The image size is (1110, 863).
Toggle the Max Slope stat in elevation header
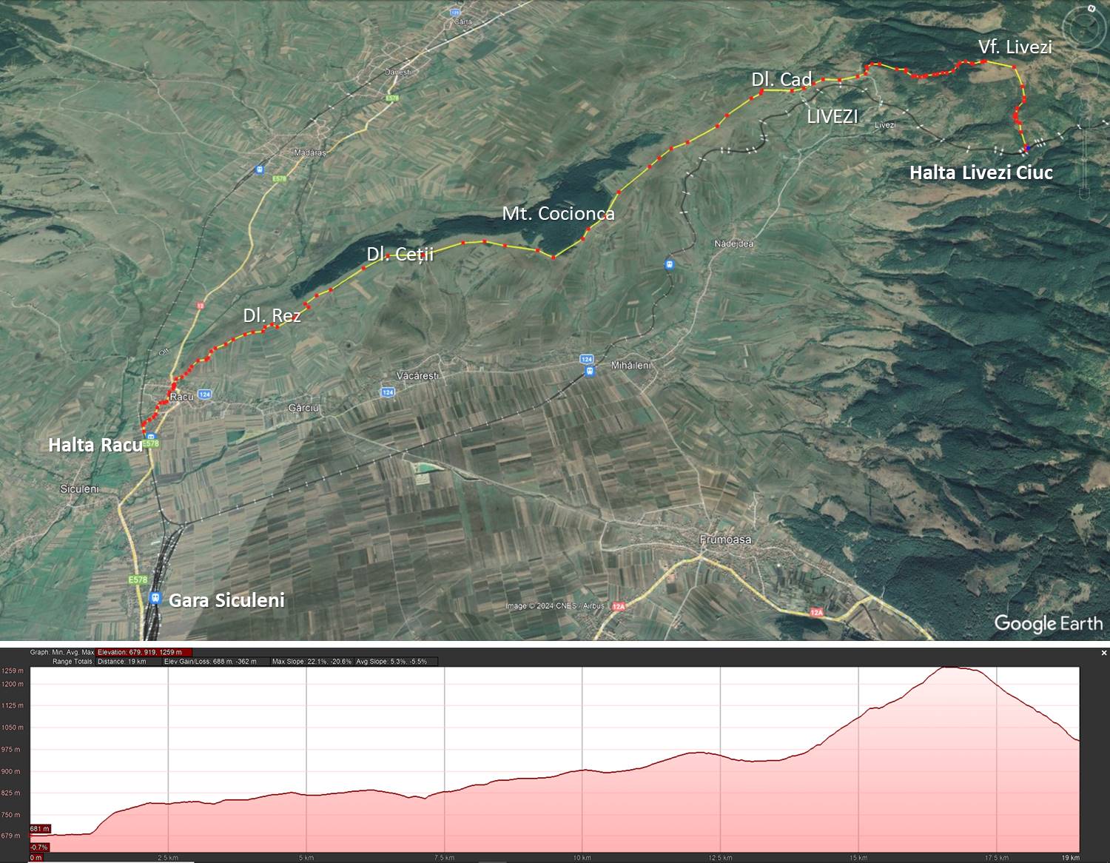(x=311, y=661)
